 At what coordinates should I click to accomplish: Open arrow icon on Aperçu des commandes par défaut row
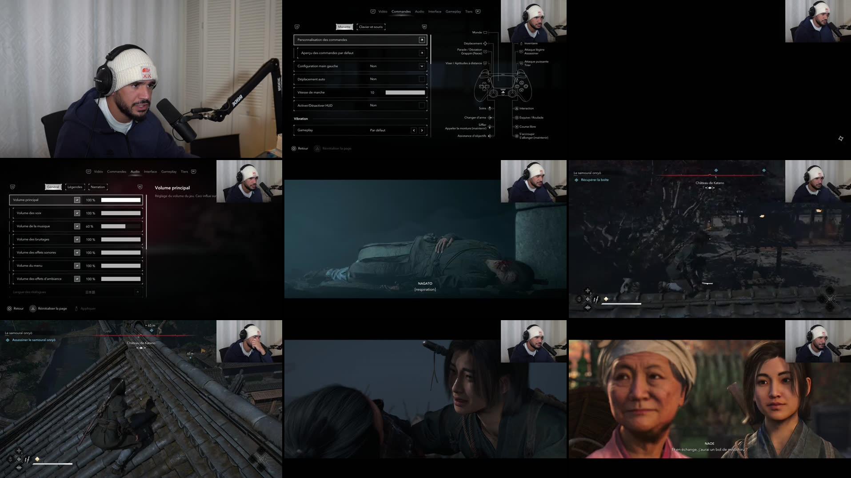click(x=422, y=53)
